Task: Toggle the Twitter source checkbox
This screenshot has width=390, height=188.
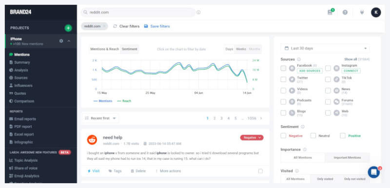Action: [283, 79]
